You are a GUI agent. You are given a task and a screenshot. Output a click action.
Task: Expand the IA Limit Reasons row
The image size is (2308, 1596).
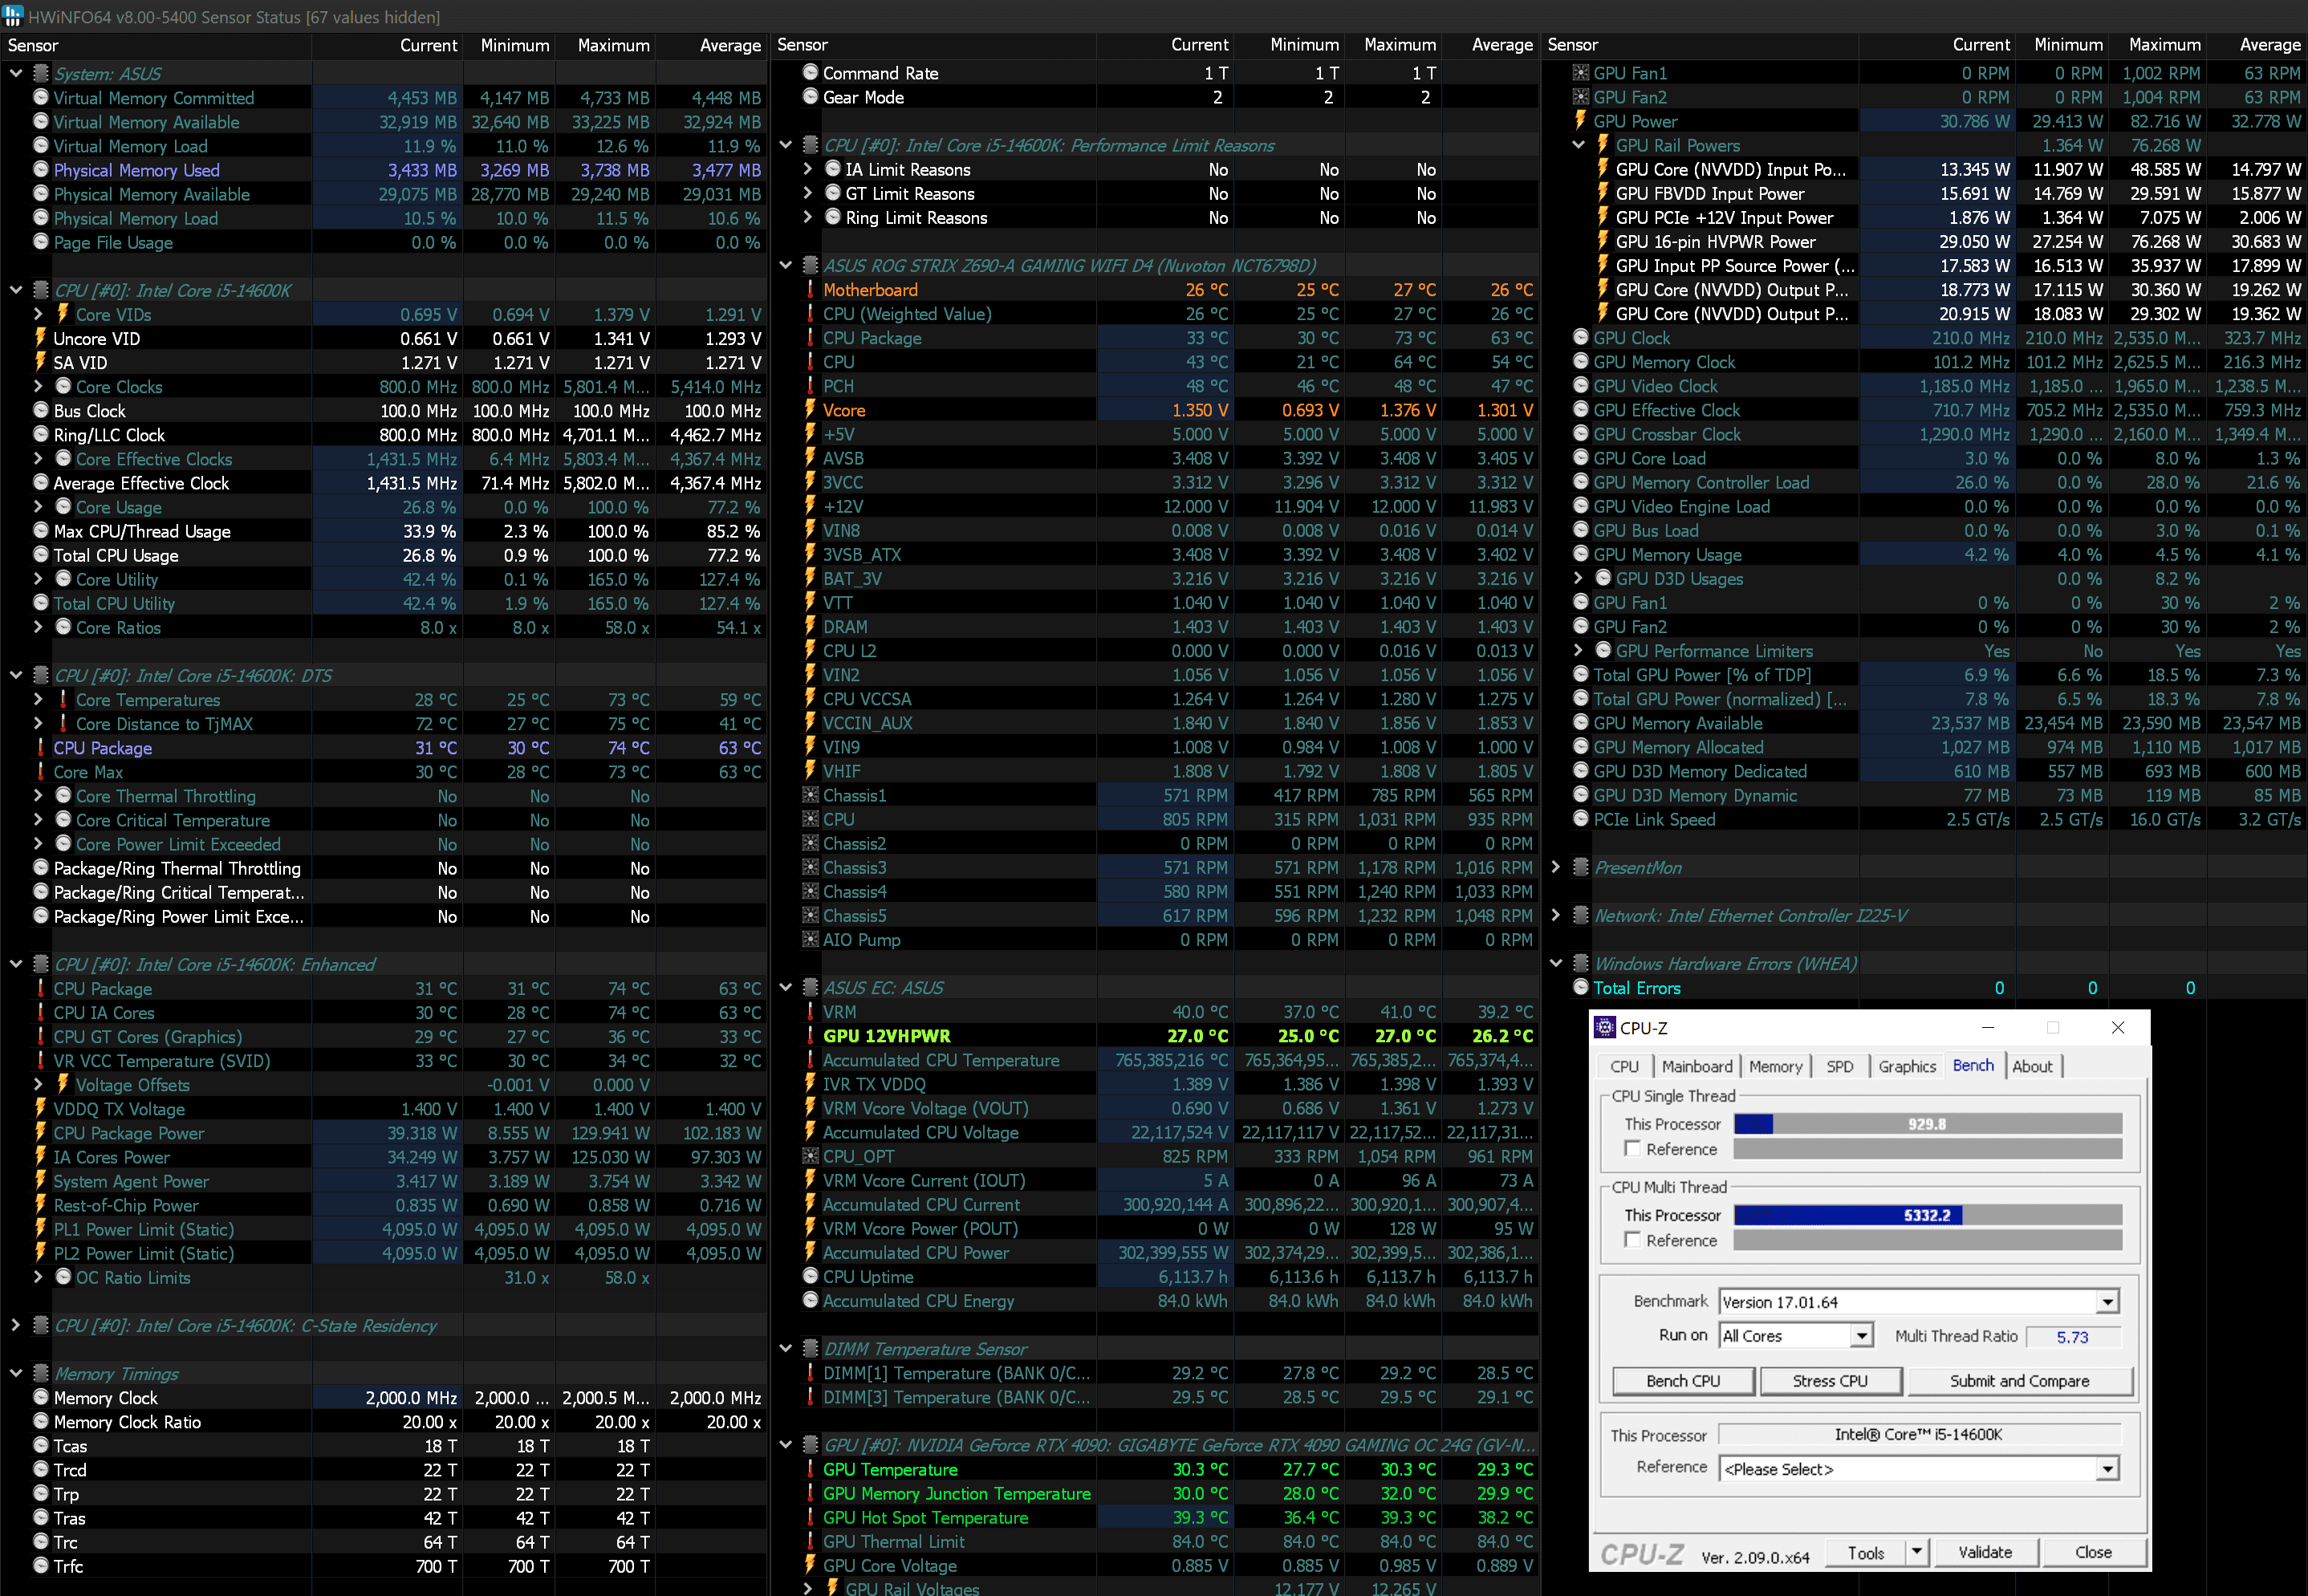(x=808, y=169)
